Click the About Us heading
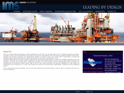This screenshot has height=93, width=124. pyautogui.click(x=7, y=52)
